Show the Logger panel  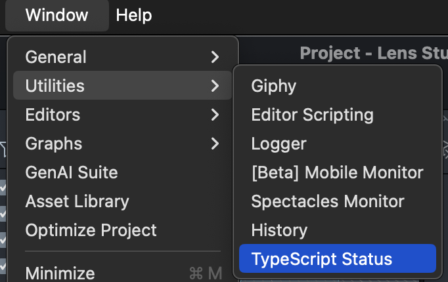point(279,144)
